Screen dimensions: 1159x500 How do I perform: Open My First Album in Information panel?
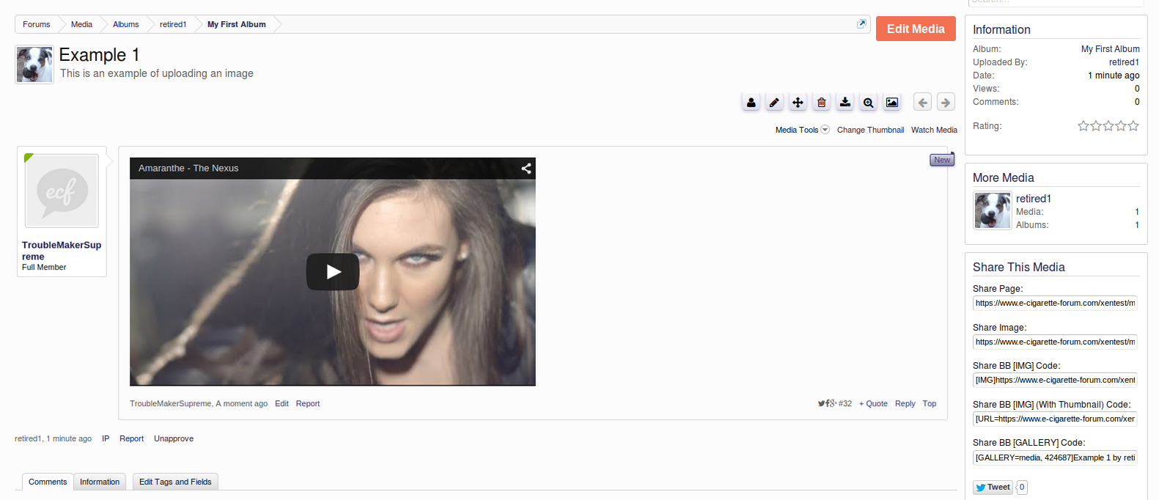click(x=1110, y=49)
